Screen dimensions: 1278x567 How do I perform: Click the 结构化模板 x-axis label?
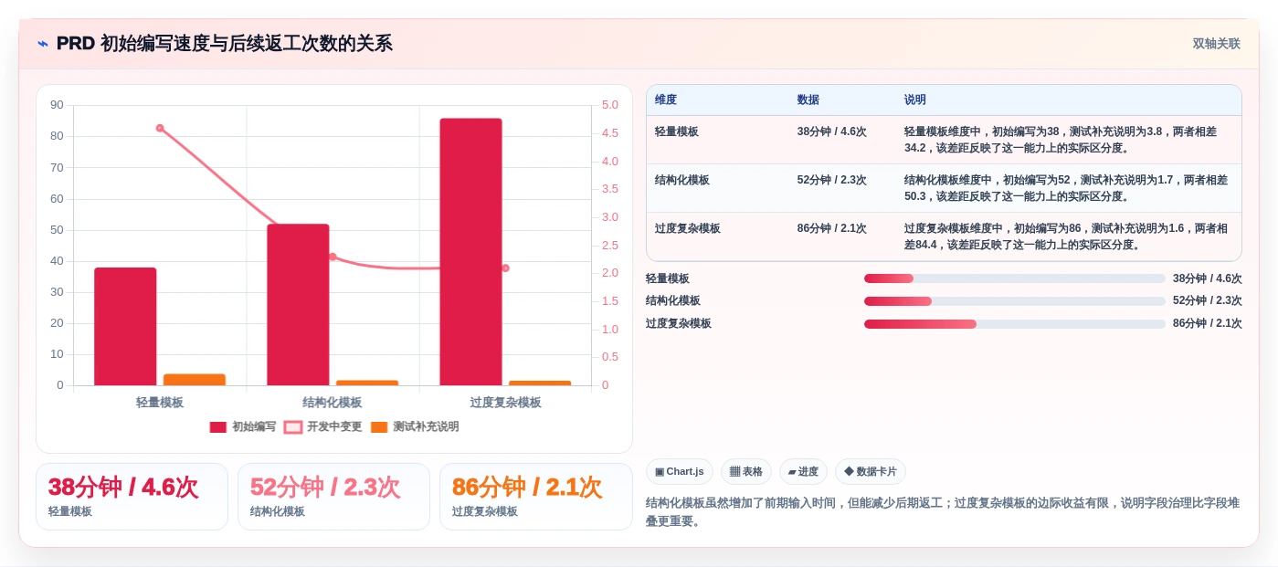tap(333, 402)
